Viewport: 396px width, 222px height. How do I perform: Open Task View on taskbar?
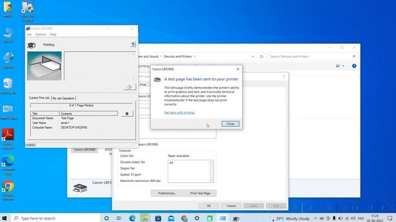[119, 218]
